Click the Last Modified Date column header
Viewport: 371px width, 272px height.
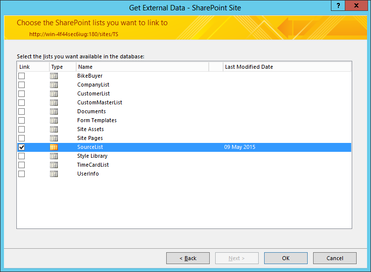[x=287, y=67]
